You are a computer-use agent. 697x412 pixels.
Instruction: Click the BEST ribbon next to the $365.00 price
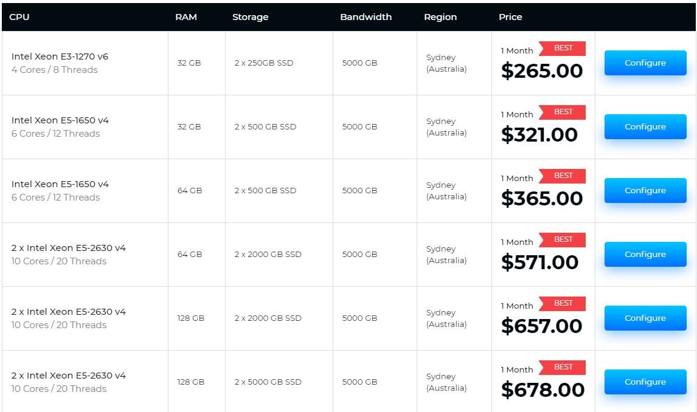click(563, 176)
